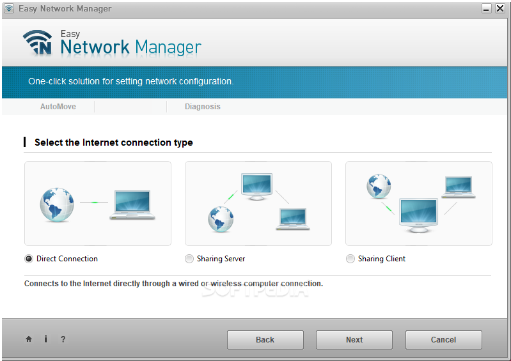
Task: Minimize the Easy Network Manager window
Action: point(486,8)
